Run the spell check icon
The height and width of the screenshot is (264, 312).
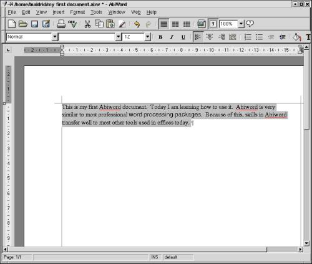pyautogui.click(x=72, y=24)
